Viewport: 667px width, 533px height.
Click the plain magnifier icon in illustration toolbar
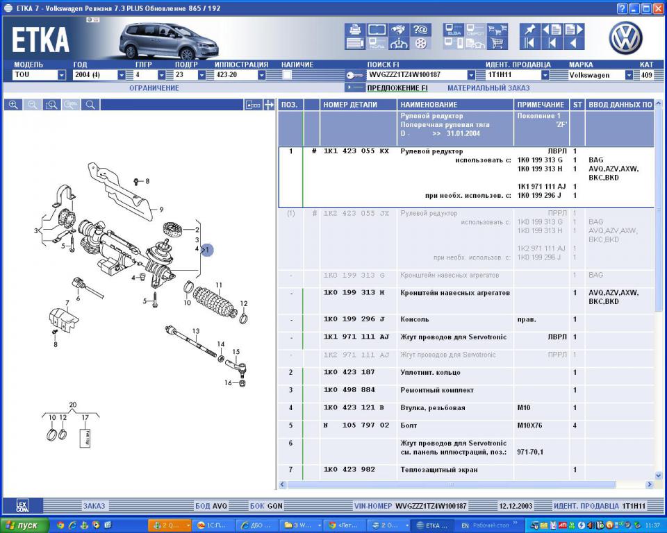coord(90,105)
